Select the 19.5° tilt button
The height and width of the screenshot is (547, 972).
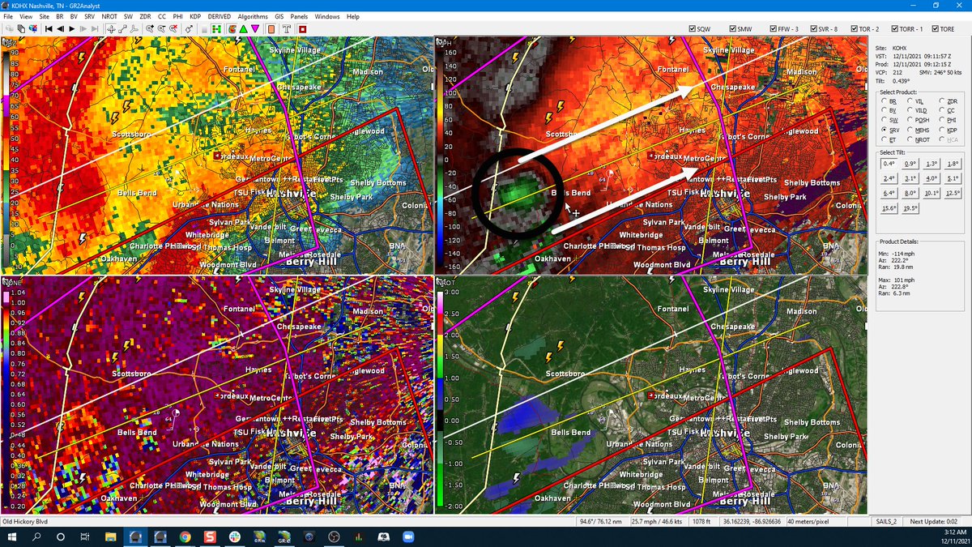(910, 208)
